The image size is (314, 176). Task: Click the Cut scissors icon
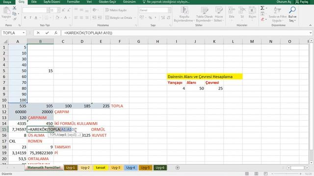point(14,8)
